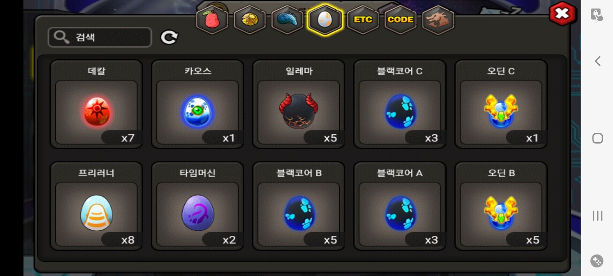This screenshot has height=276, width=613.
Task: Open the ETC items tab
Action: [x=363, y=20]
